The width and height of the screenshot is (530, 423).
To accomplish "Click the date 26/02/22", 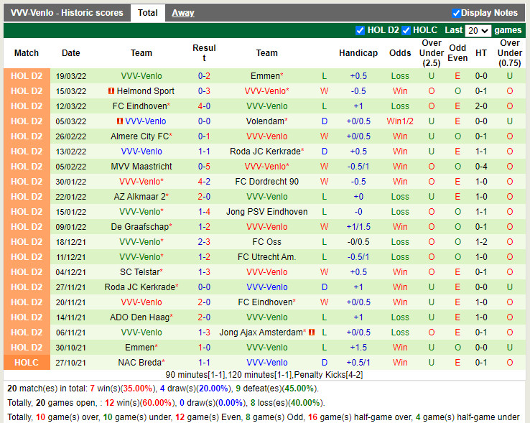I will point(71,136).
